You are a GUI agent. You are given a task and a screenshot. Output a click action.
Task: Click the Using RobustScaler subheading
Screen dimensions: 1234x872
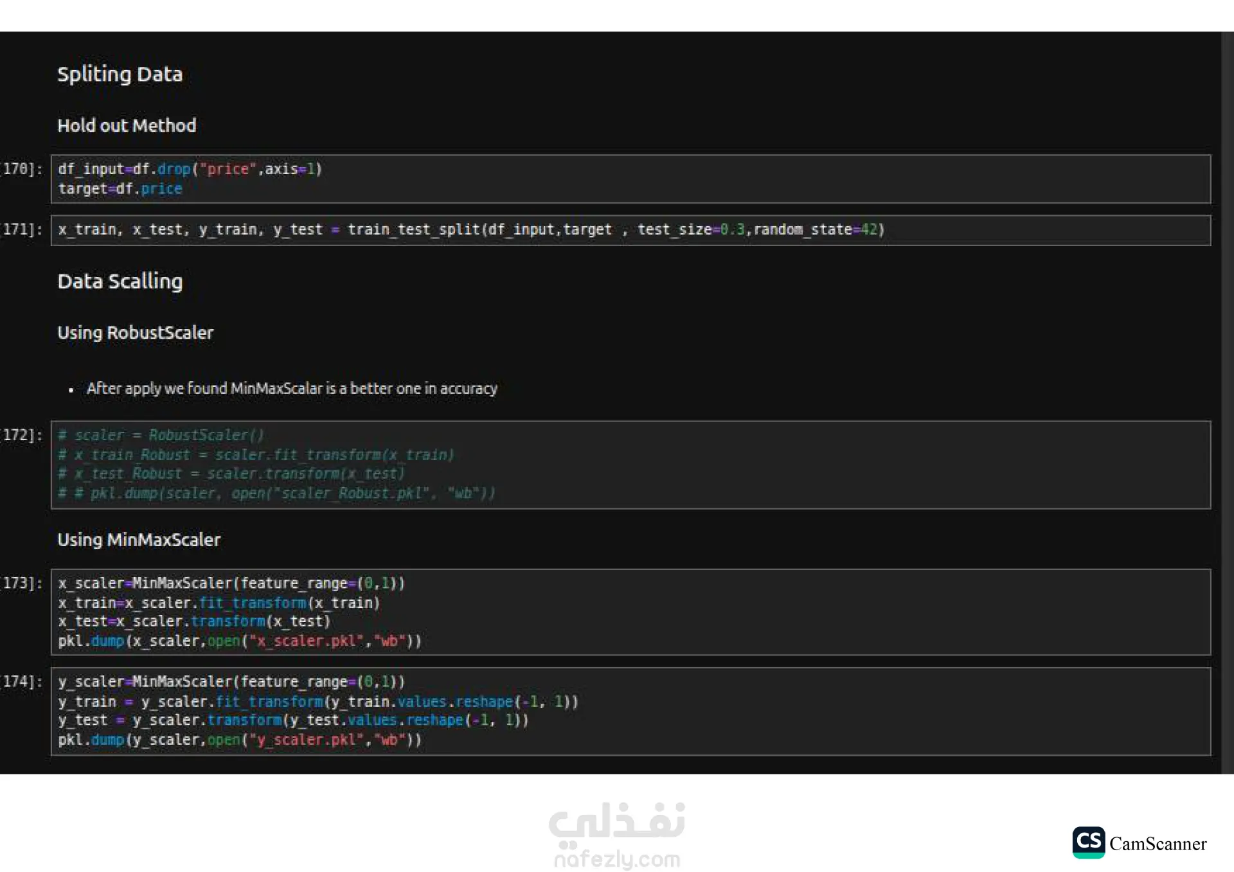click(x=136, y=333)
